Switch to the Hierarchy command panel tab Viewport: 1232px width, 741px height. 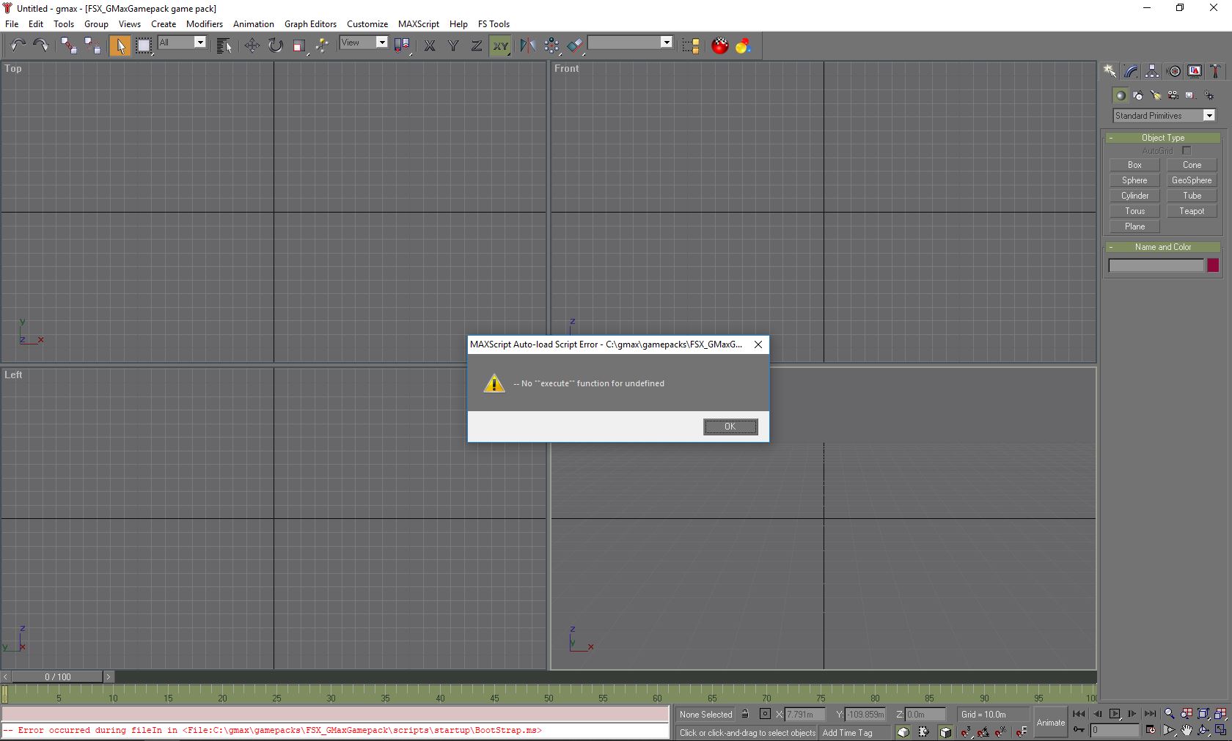pos(1152,71)
